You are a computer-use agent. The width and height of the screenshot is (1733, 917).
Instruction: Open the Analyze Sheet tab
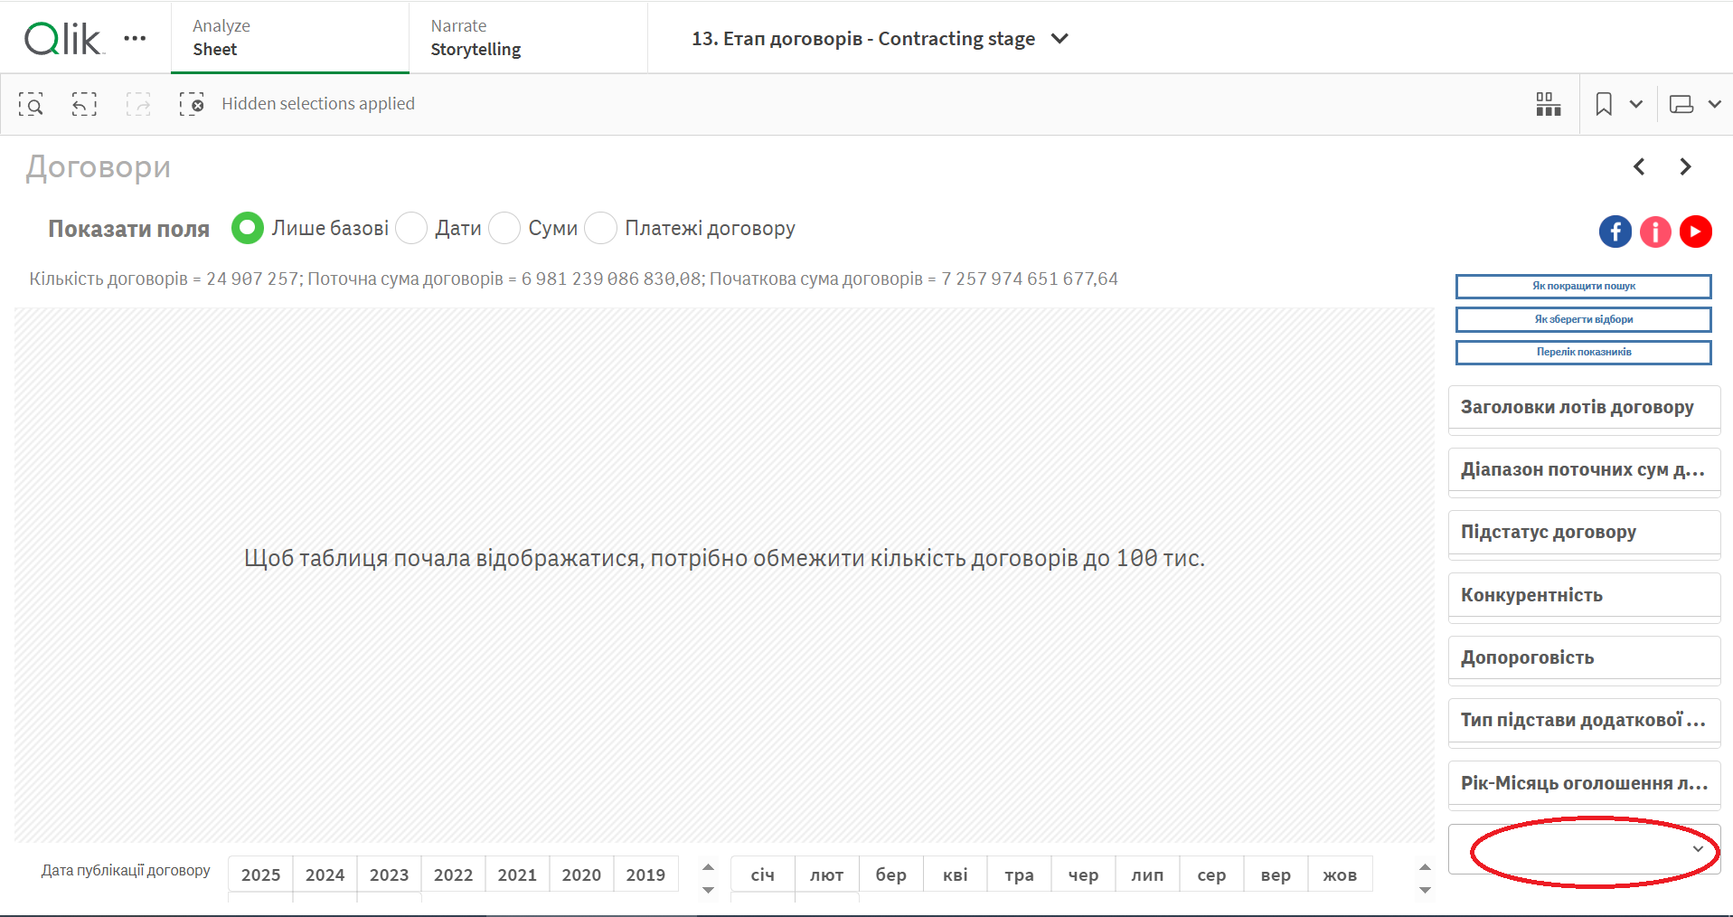(x=289, y=38)
